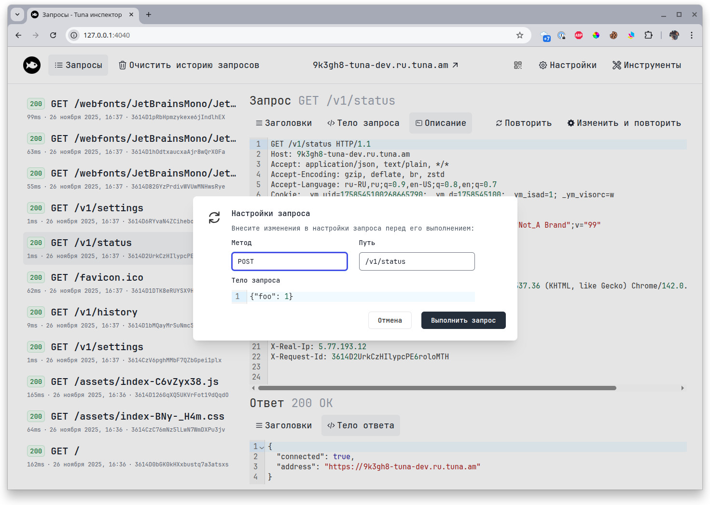Collapse the JSON fold arrow on line 1
The height and width of the screenshot is (505, 710).
click(262, 447)
